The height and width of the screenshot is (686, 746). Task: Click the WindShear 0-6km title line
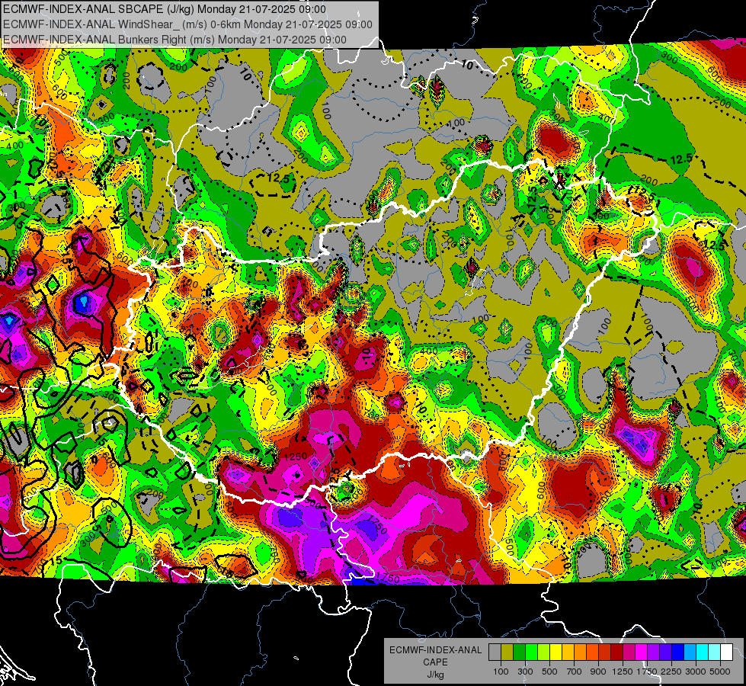pyautogui.click(x=187, y=24)
